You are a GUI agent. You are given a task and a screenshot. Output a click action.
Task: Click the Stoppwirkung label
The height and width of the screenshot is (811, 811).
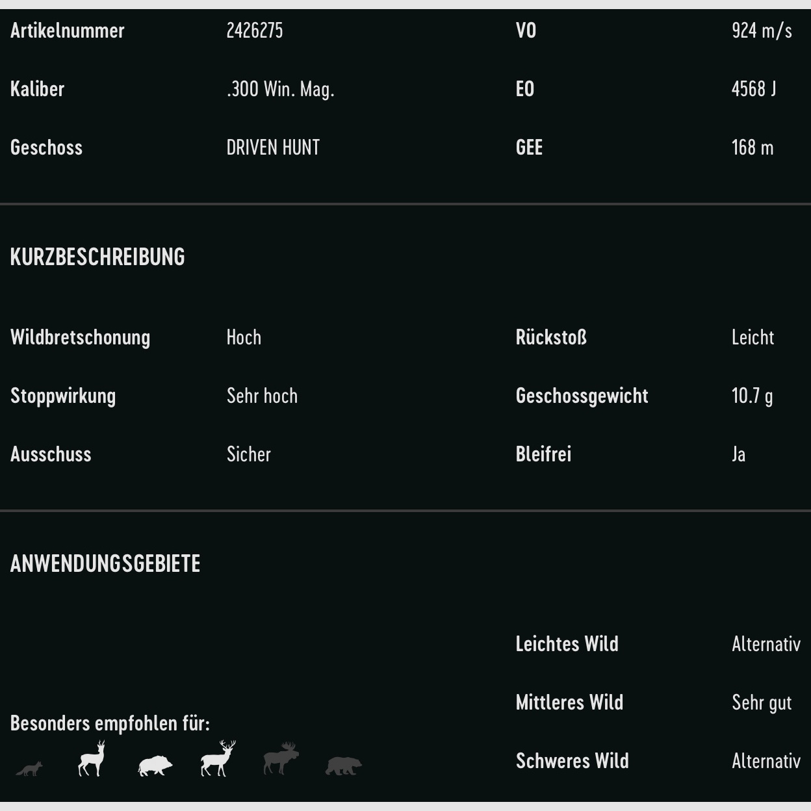tap(63, 396)
